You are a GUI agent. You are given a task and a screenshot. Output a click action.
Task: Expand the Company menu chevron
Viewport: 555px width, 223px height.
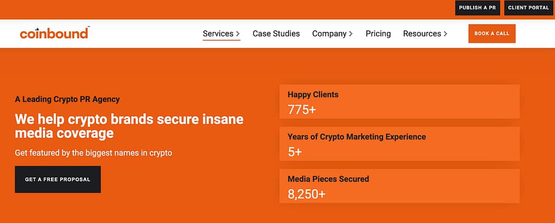click(x=351, y=34)
